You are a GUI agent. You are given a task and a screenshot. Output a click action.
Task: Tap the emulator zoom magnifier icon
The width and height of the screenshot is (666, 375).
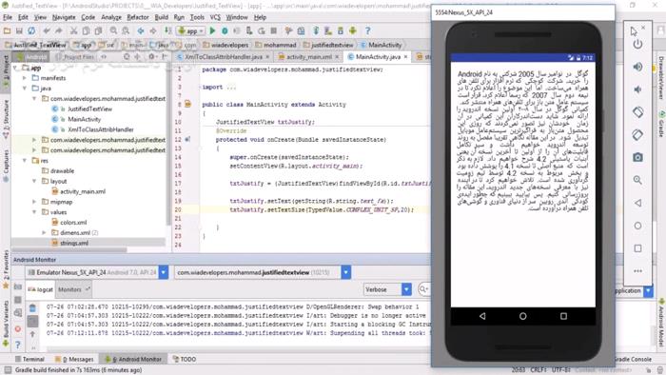tap(637, 180)
